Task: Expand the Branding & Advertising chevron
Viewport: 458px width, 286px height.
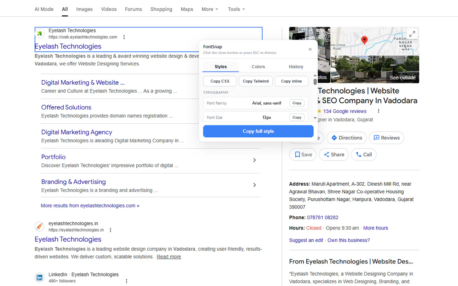Action: point(254,185)
